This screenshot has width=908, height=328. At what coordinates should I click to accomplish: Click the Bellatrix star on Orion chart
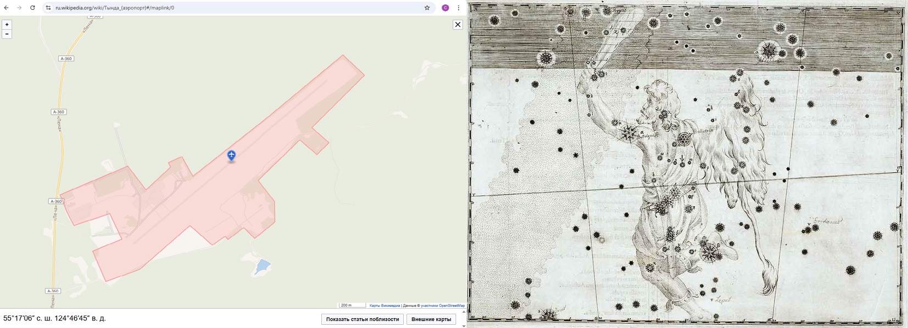[684, 139]
